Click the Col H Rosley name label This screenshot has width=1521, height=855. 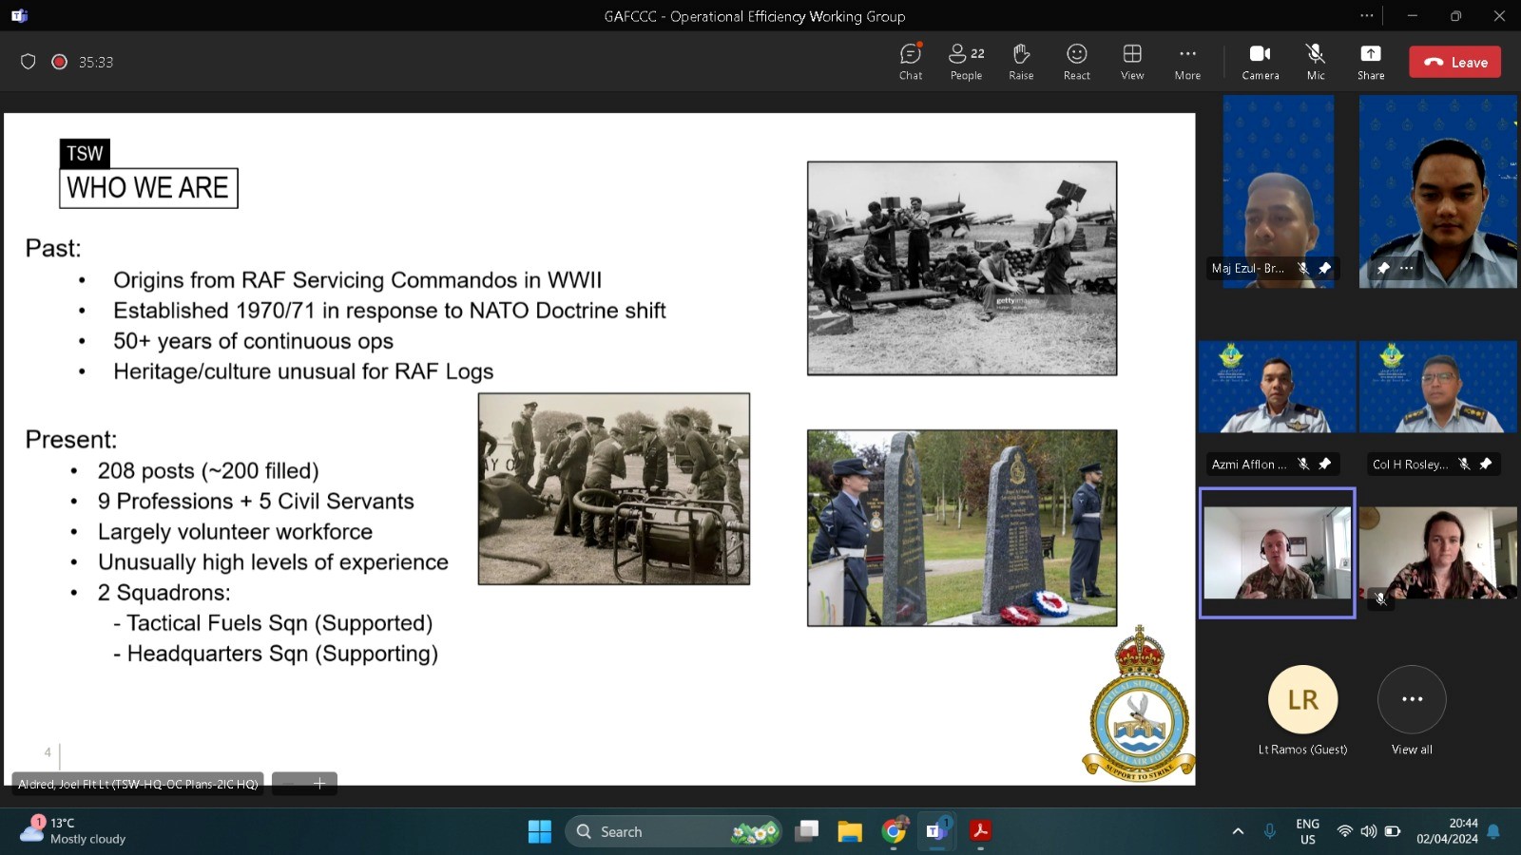click(1410, 464)
